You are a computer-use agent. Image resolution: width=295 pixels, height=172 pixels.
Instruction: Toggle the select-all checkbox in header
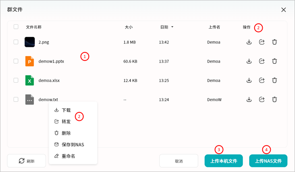(16, 27)
